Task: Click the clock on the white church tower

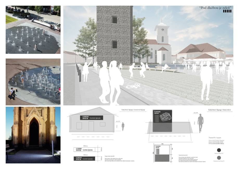Action: point(162,30)
